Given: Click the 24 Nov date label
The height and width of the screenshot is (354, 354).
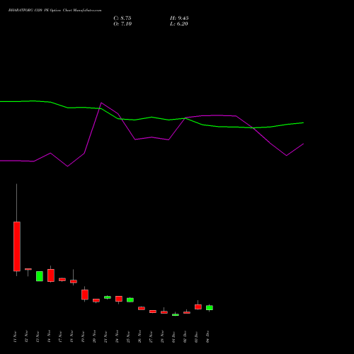Looking at the screenshot, I should click(x=117, y=336).
